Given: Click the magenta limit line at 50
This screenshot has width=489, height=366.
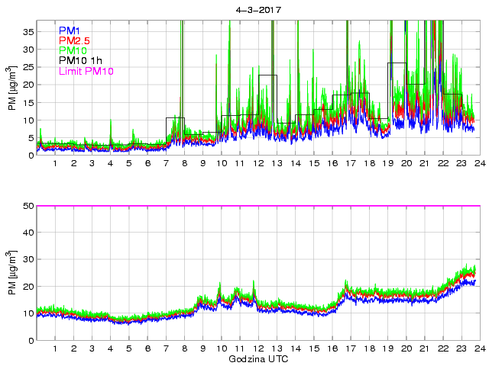Looking at the screenshot, I should pos(258,206).
